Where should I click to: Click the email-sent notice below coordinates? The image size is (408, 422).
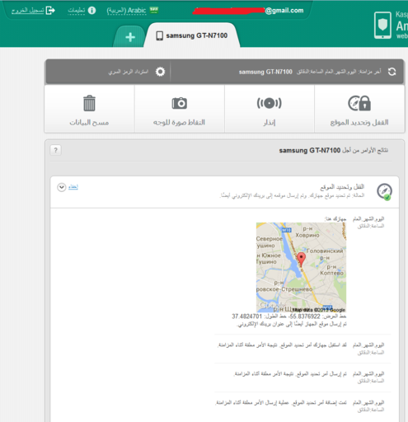(x=292, y=324)
